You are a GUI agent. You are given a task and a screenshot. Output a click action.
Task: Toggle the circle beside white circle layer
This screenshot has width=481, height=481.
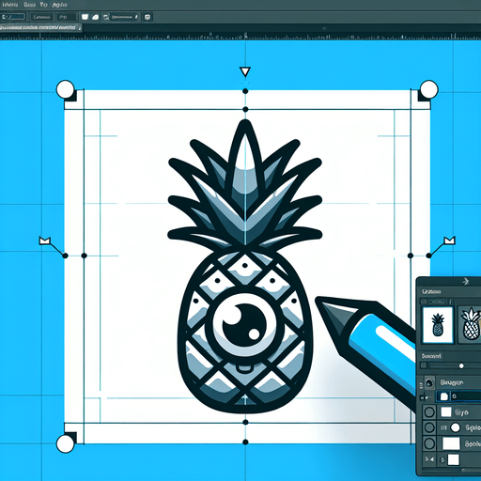[x=429, y=427]
